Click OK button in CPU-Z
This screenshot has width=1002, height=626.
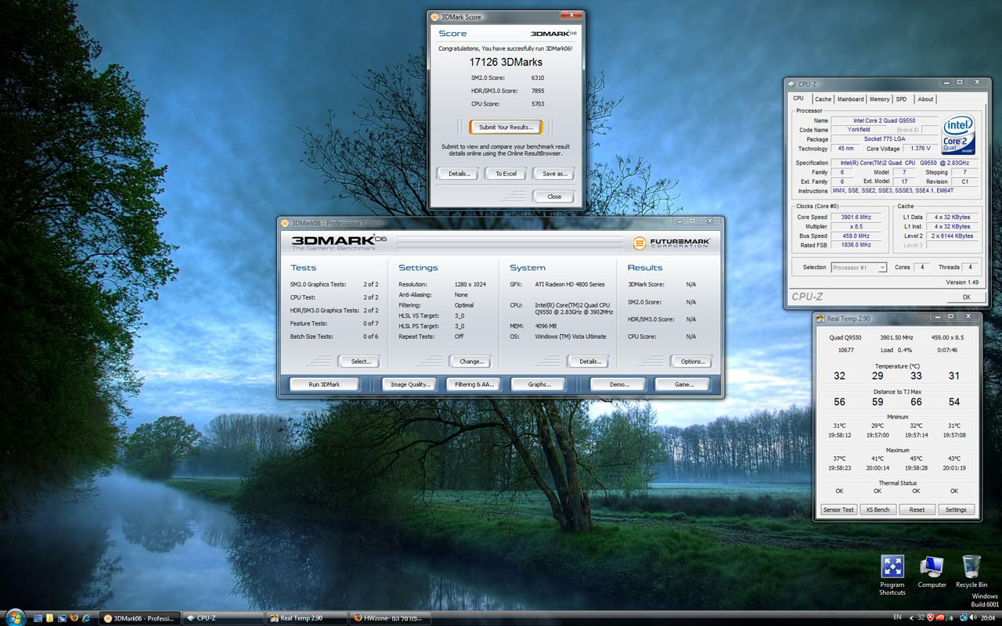click(x=966, y=297)
